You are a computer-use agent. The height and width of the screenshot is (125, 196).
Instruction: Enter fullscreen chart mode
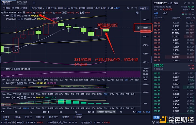pos(132,8)
